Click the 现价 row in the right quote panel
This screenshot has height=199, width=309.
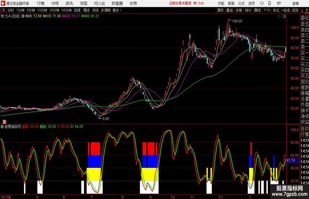pos(305,82)
